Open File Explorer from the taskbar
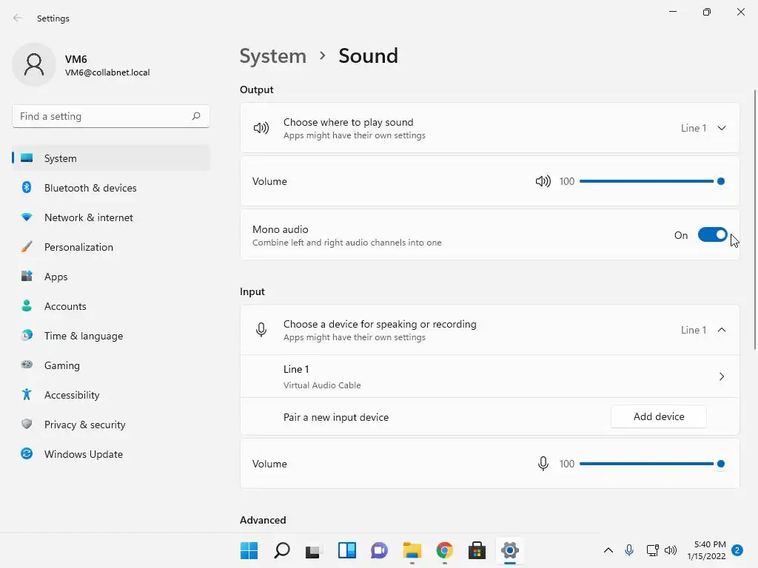 point(412,550)
